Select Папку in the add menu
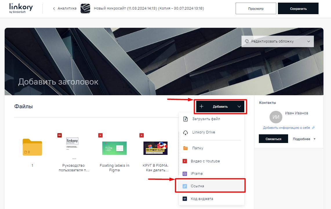 coord(197,148)
